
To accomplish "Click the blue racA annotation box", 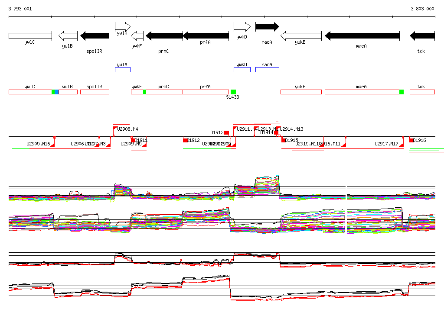I will pos(267,70).
